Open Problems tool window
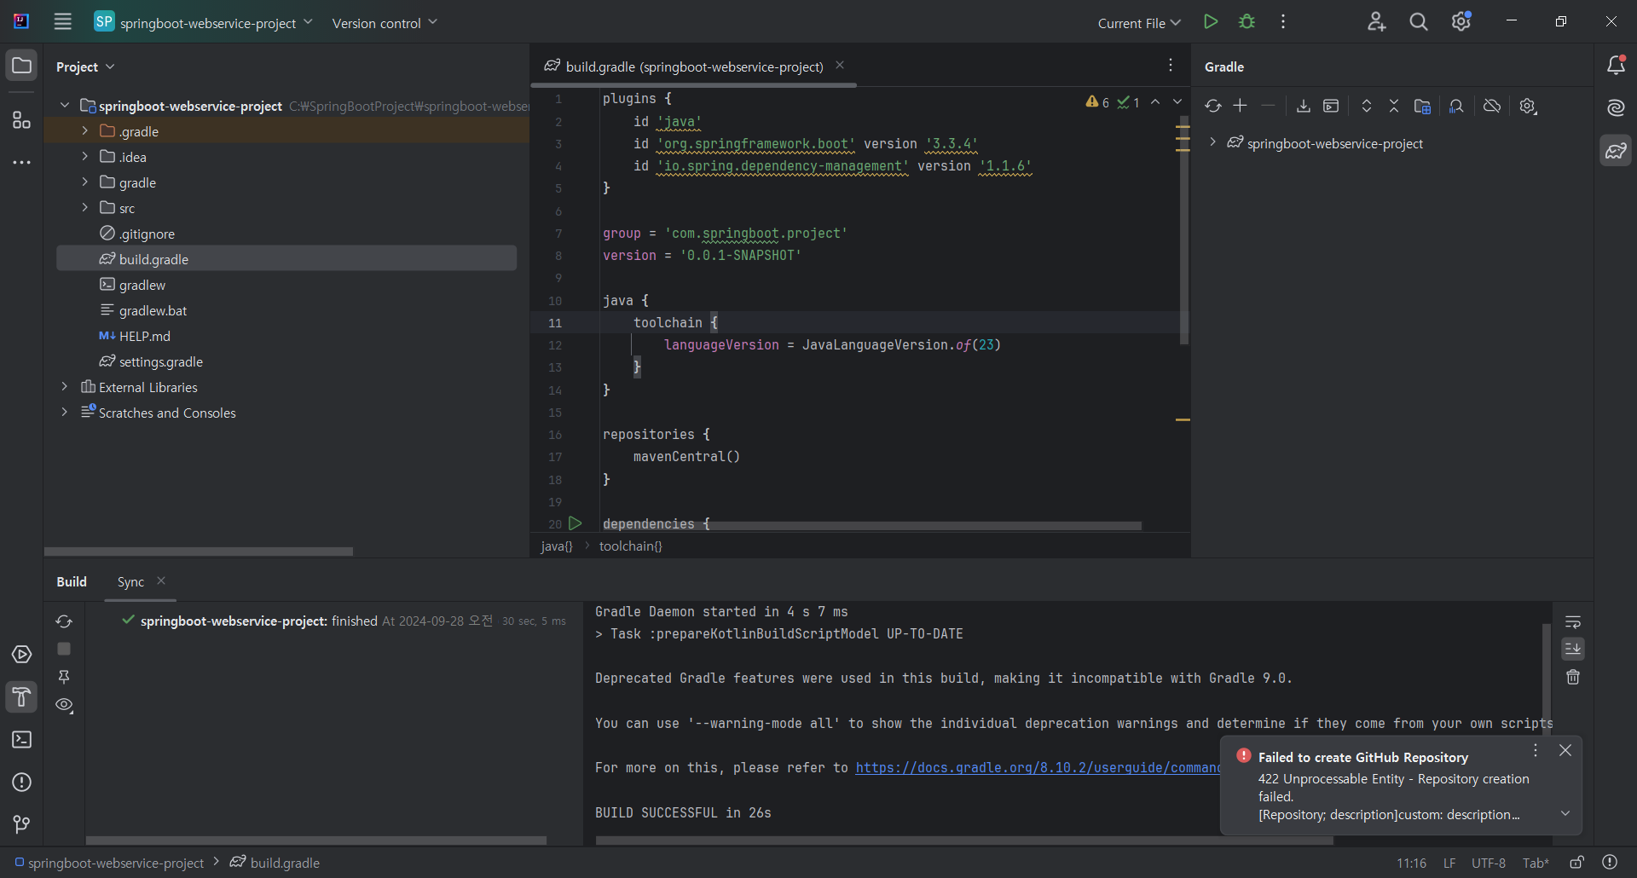The width and height of the screenshot is (1637, 878). [x=22, y=783]
